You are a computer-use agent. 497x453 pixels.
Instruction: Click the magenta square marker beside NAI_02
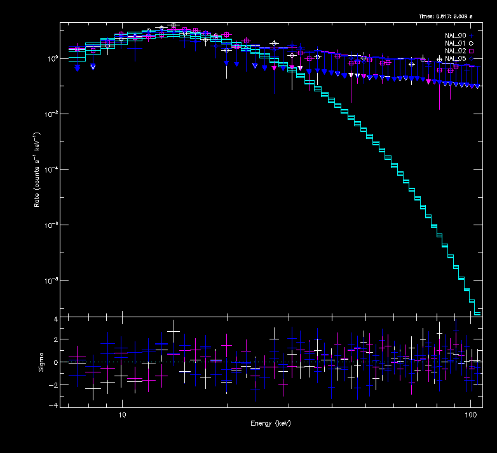click(472, 51)
